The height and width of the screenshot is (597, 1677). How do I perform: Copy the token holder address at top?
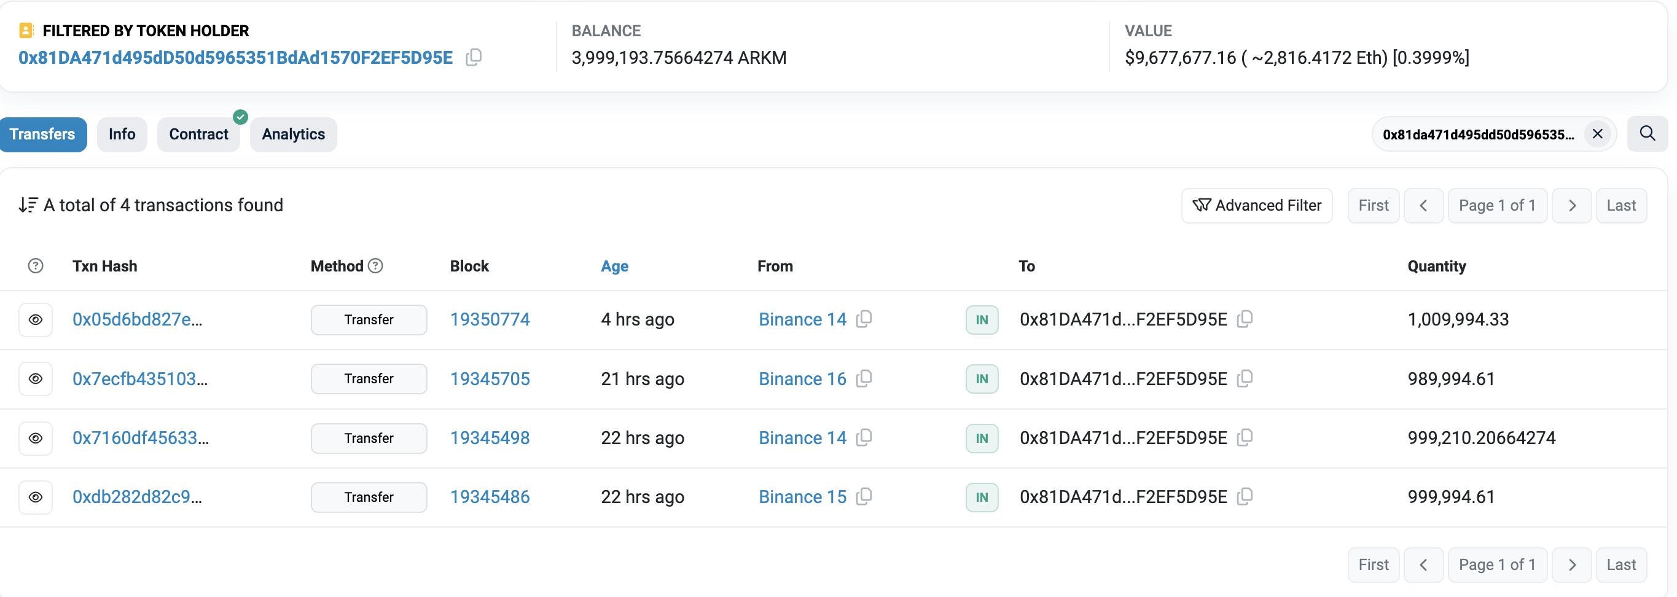pos(474,57)
